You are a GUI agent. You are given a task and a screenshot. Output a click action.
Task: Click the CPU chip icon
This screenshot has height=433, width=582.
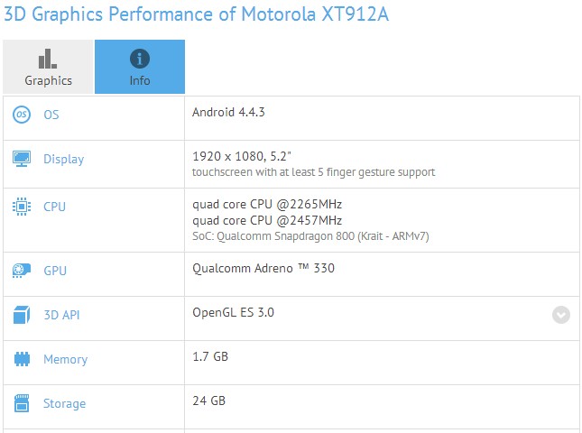(x=22, y=207)
